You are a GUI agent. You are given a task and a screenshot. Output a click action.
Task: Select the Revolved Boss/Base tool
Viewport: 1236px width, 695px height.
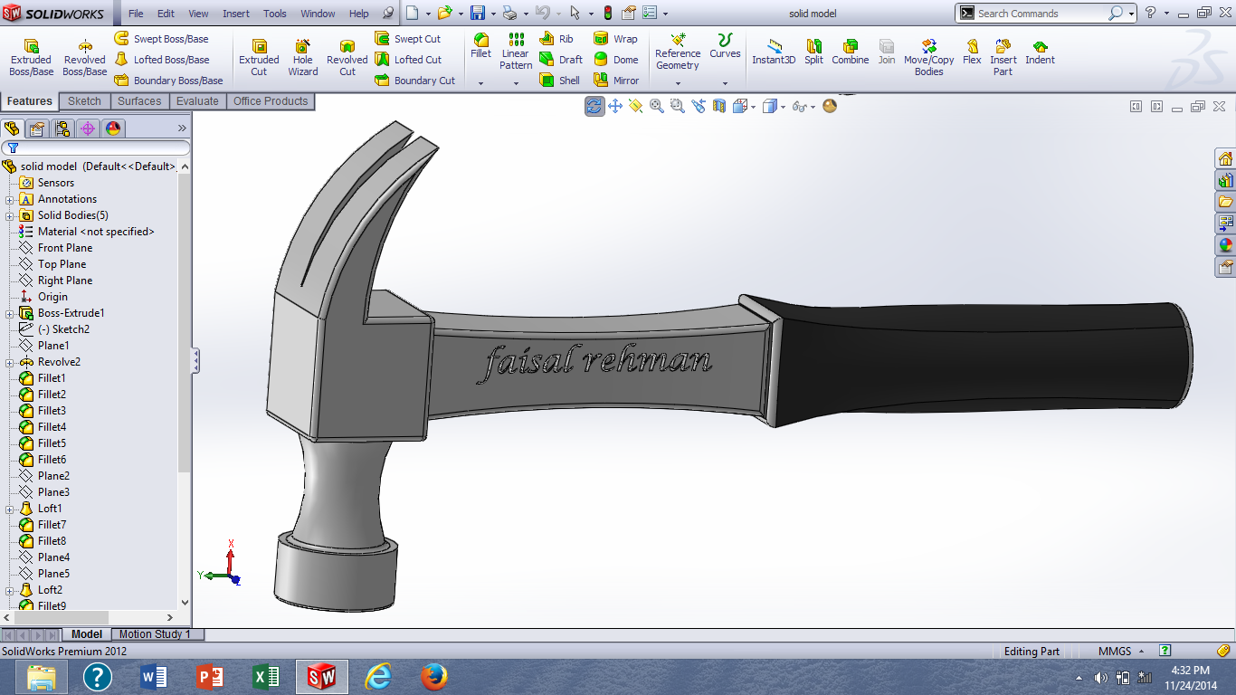85,58
